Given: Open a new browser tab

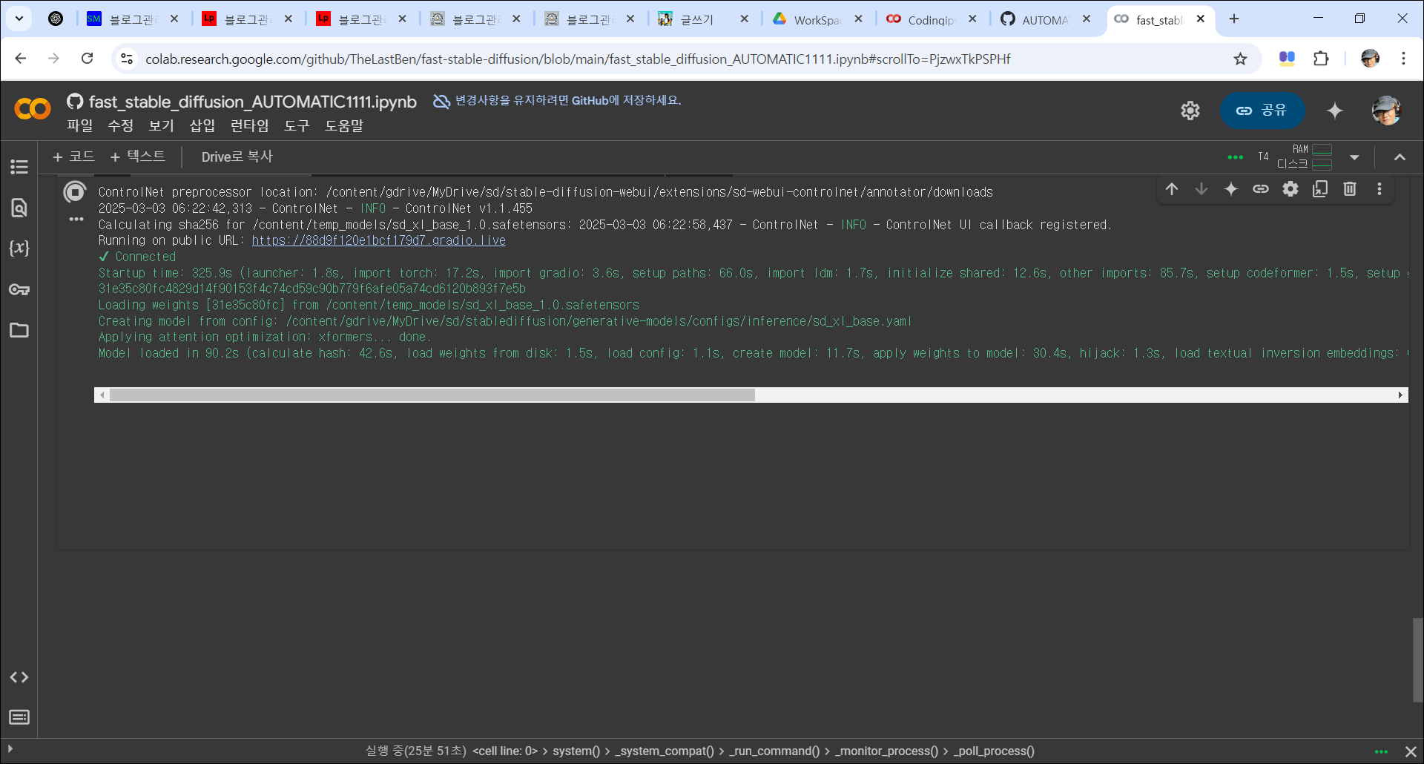Looking at the screenshot, I should coord(1234,19).
